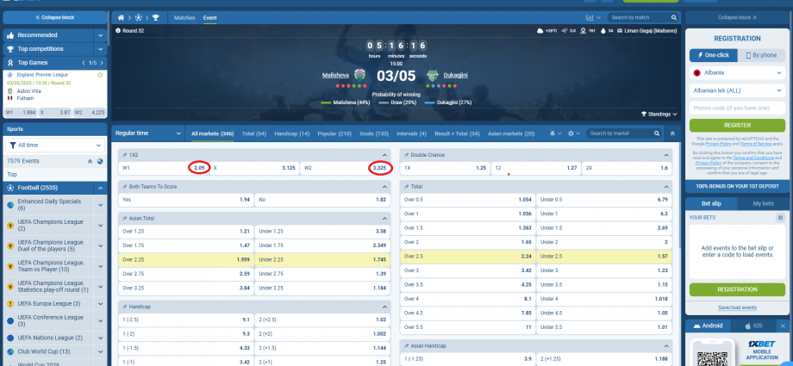The width and height of the screenshot is (793, 366).
Task: Pin the 1X2 market
Action: tap(124, 155)
